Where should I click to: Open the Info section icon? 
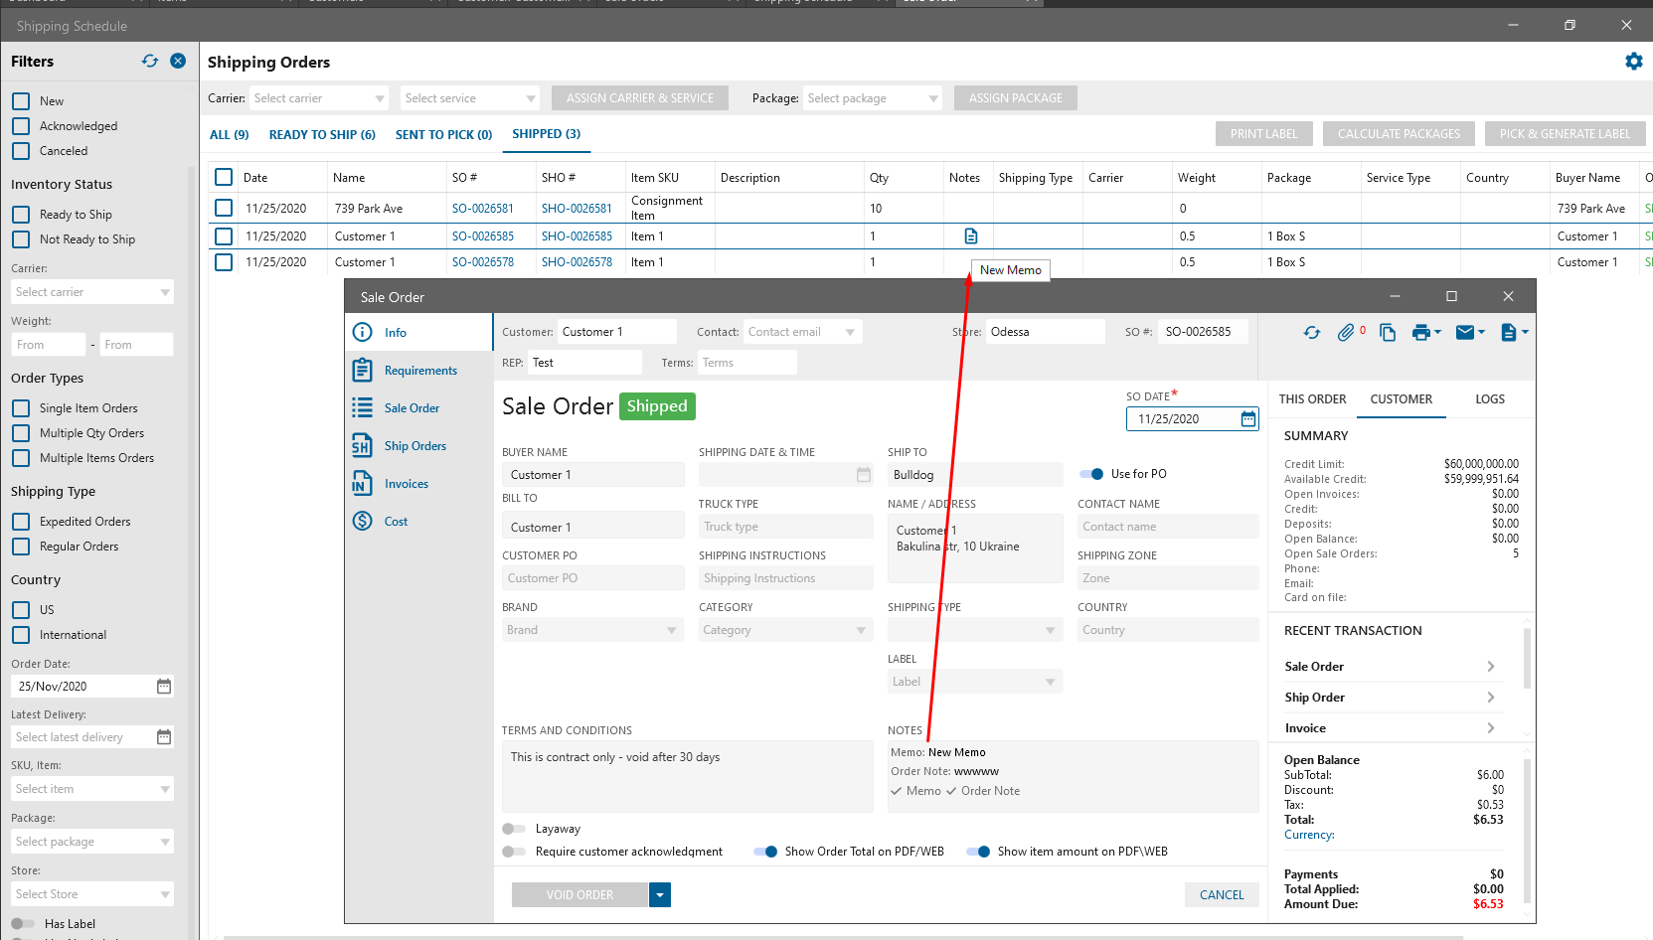(362, 333)
